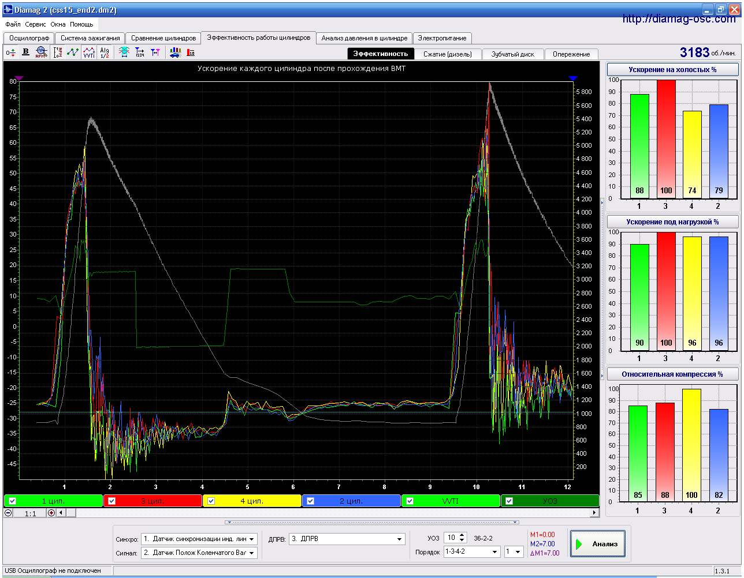Viewport: 744px width, 578px height.
Task: Switch to the Сравнение цилиндров tab
Action: (163, 38)
